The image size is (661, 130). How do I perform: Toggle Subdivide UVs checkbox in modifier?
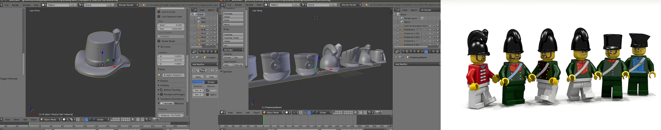pyautogui.click(x=208, y=90)
